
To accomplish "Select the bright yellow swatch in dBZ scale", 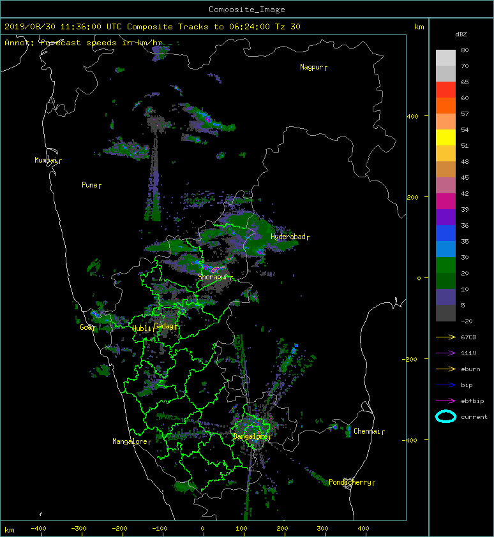I will (445, 138).
